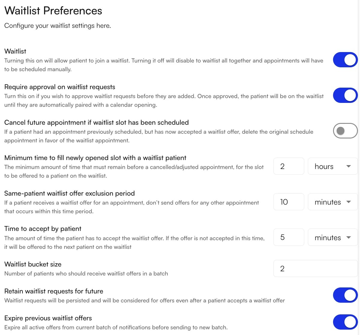The width and height of the screenshot is (360, 335).
Task: Click the Expire previous waitlist offers label
Action: coord(48,318)
